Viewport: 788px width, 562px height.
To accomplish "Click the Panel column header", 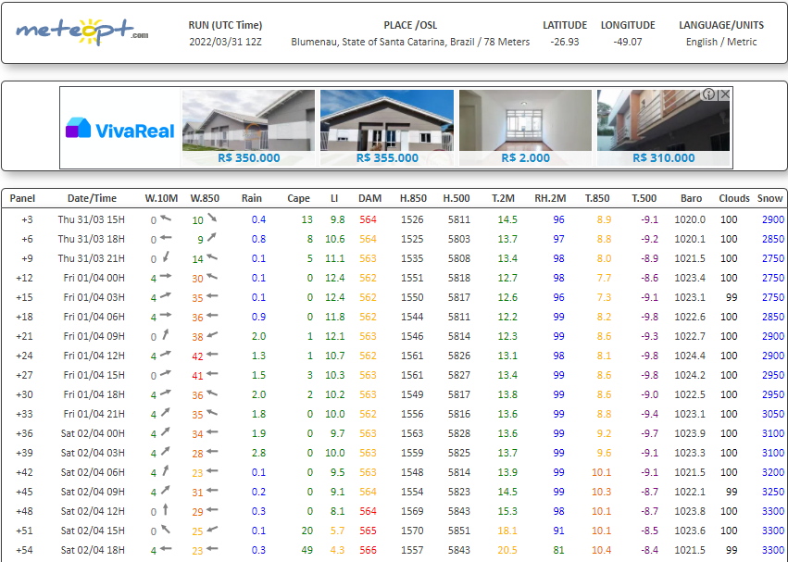I will 22,198.
